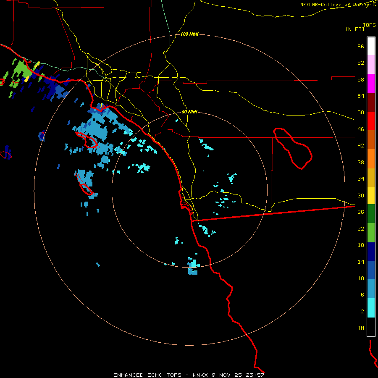Viewport: 378px width, 378px height.
Task: Click the white swatch atop the tops legend
Action: (371, 46)
